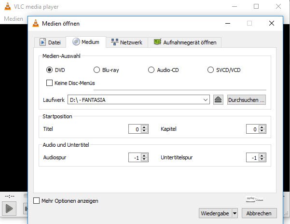The height and width of the screenshot is (224, 290).
Task: Click the eject disc icon button
Action: coord(219,100)
